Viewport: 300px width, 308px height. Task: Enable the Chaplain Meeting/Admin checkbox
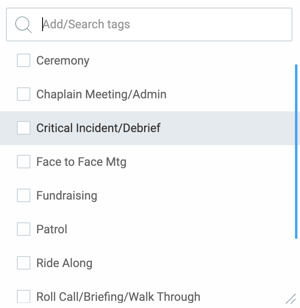24,94
